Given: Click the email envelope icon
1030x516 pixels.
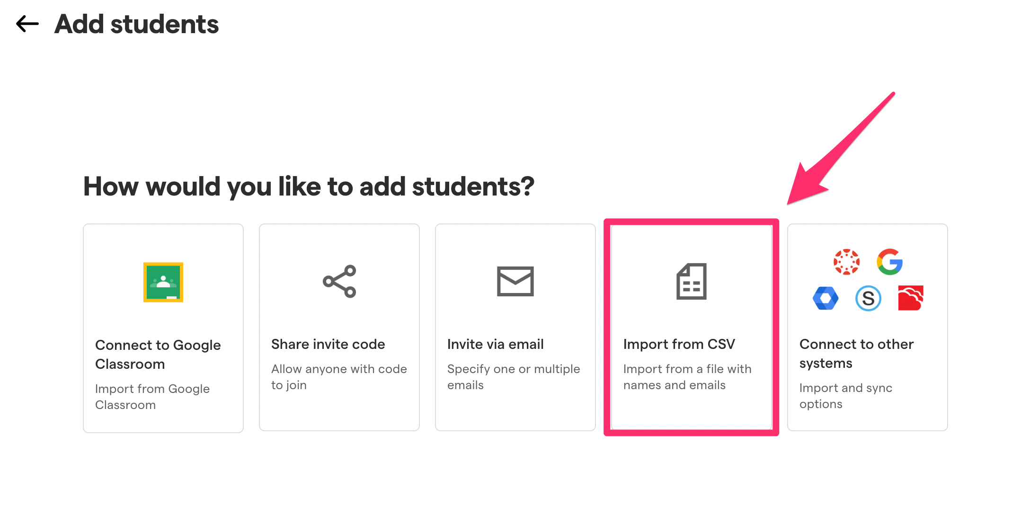Looking at the screenshot, I should coord(515,281).
